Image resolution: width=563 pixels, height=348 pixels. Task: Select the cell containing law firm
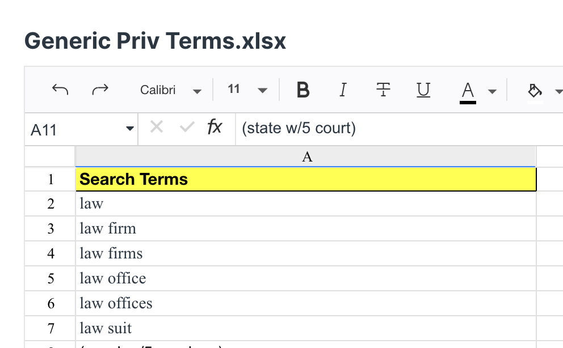point(306,228)
